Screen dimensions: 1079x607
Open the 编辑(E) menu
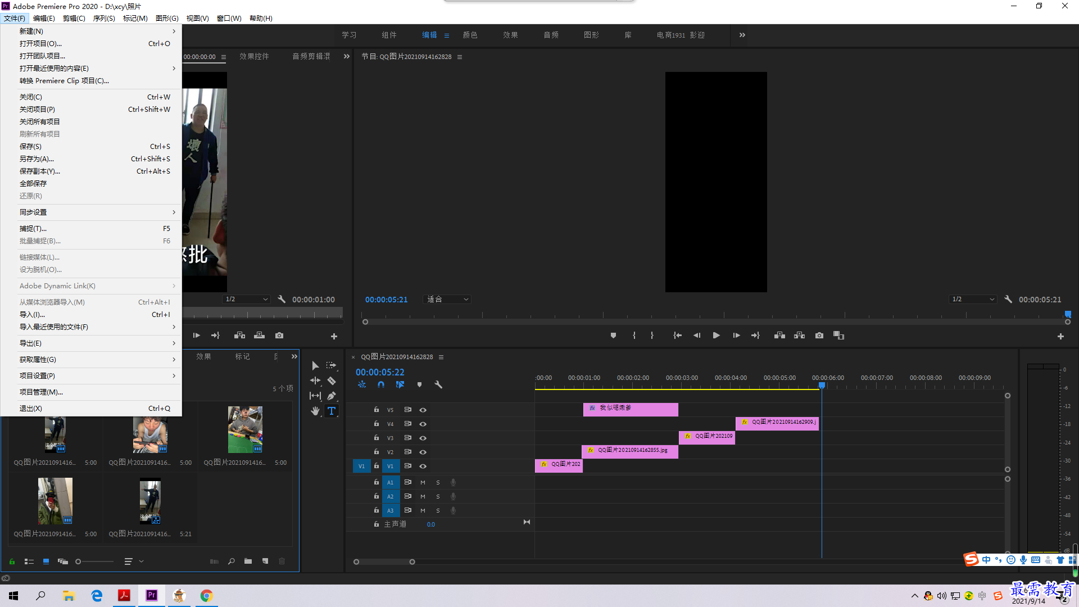pyautogui.click(x=44, y=18)
